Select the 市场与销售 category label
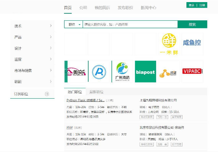This screenshot has width=218, height=152. coord(23,71)
